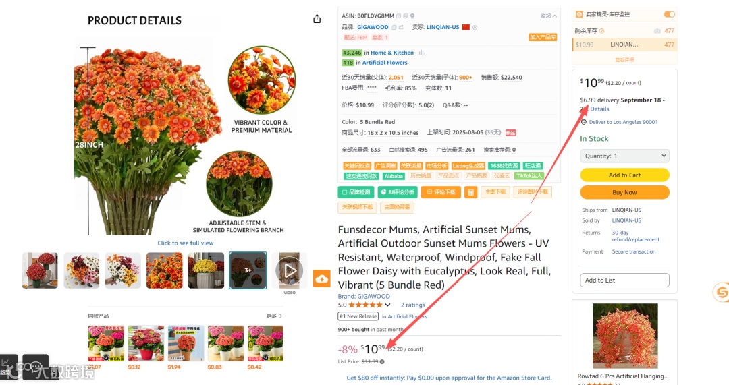Expand the star rating breakdown chevron
The height and width of the screenshot is (385, 729).
tap(387, 305)
